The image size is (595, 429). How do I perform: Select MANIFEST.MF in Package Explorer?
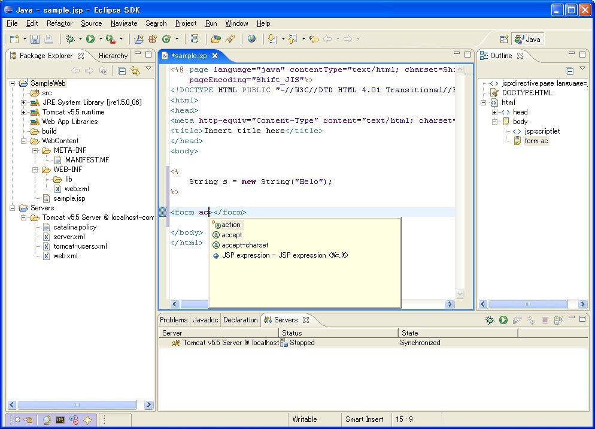point(87,160)
